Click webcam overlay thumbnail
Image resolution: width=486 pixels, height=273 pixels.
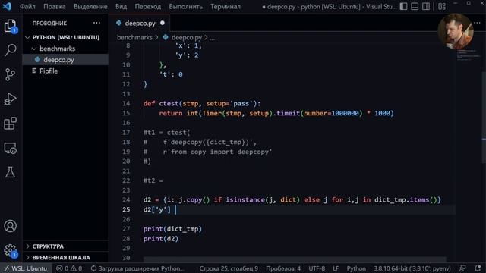click(x=456, y=32)
